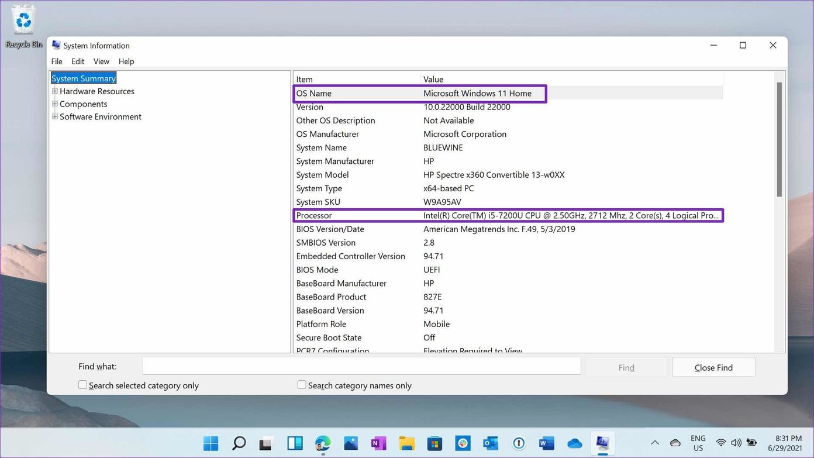Screen dimensions: 814x458
Task: Select System Summary in the tree
Action: coord(84,78)
